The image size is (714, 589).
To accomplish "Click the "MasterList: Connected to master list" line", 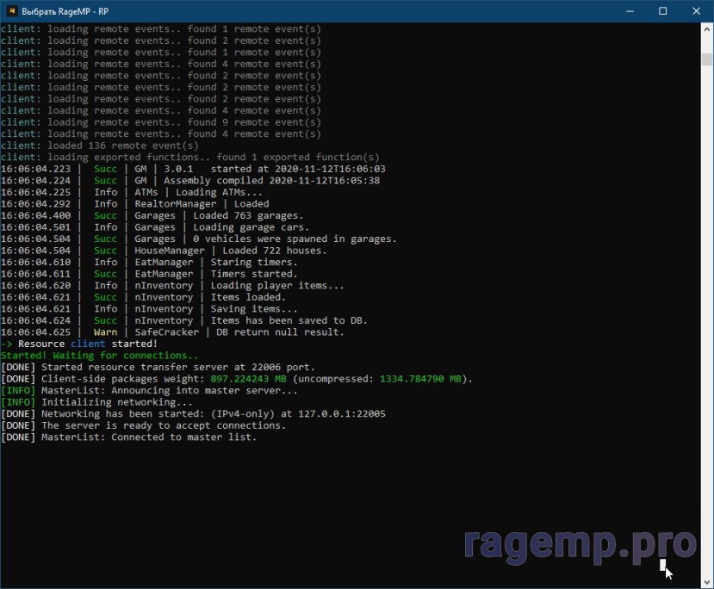I will 148,437.
